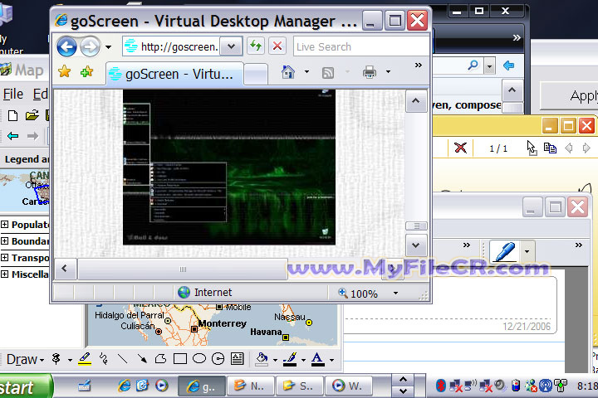The height and width of the screenshot is (398, 598).
Task: Go back in the goScreen browser
Action: point(66,46)
